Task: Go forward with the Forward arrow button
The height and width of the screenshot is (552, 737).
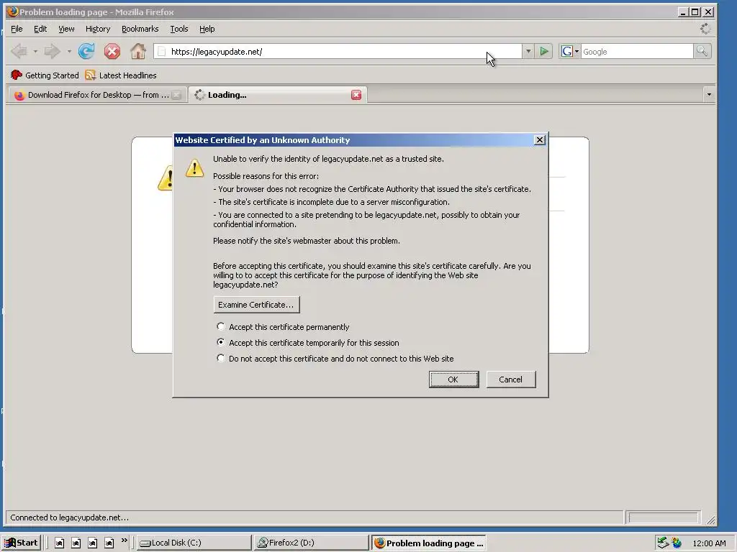Action: 52,51
